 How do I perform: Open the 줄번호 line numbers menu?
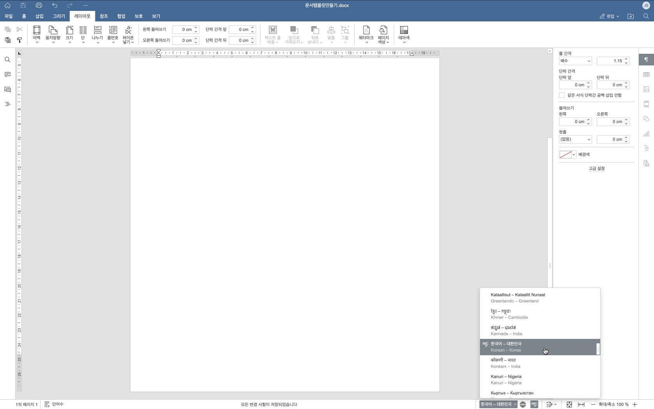[113, 34]
